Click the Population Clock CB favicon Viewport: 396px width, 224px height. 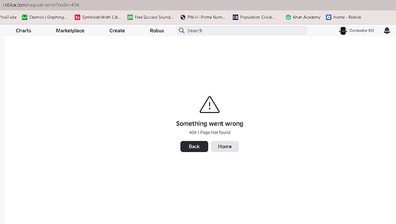(235, 17)
